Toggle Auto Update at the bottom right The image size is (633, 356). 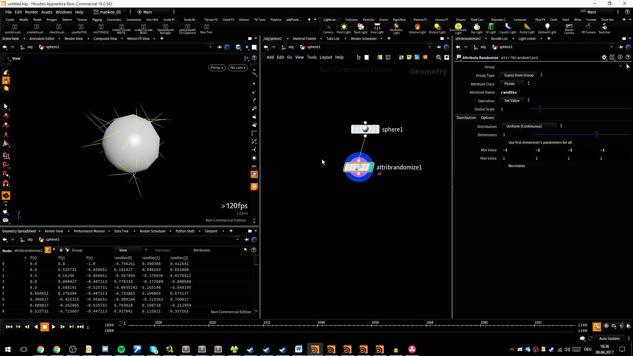(x=609, y=338)
